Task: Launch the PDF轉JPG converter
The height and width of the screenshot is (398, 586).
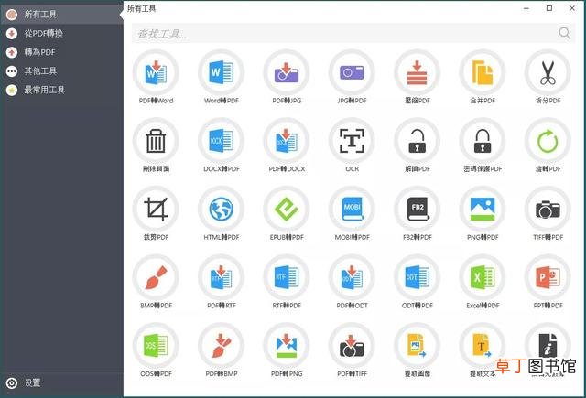Action: 287,73
